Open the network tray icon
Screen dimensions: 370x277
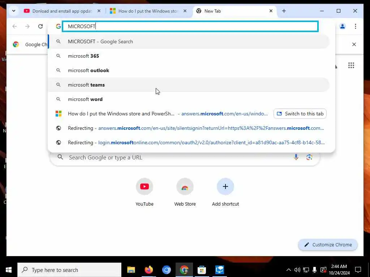coord(306,270)
